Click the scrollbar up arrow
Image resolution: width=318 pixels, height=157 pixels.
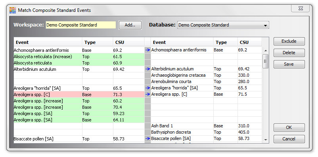(x=266, y=51)
